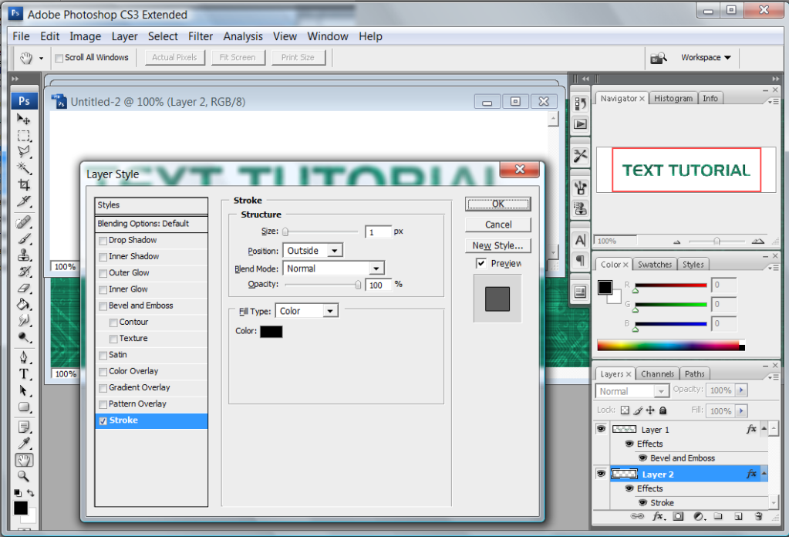Click the New Style... button
Screen dimensions: 789x537
point(497,245)
